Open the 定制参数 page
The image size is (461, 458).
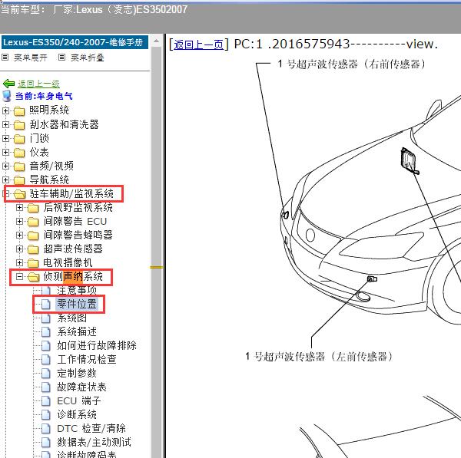[x=77, y=373]
